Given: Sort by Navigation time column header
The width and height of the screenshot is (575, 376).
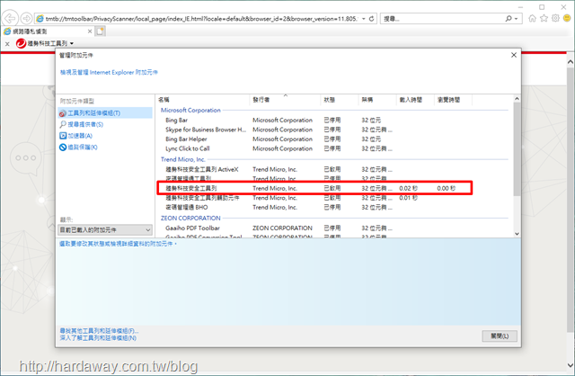Looking at the screenshot, I should point(454,100).
